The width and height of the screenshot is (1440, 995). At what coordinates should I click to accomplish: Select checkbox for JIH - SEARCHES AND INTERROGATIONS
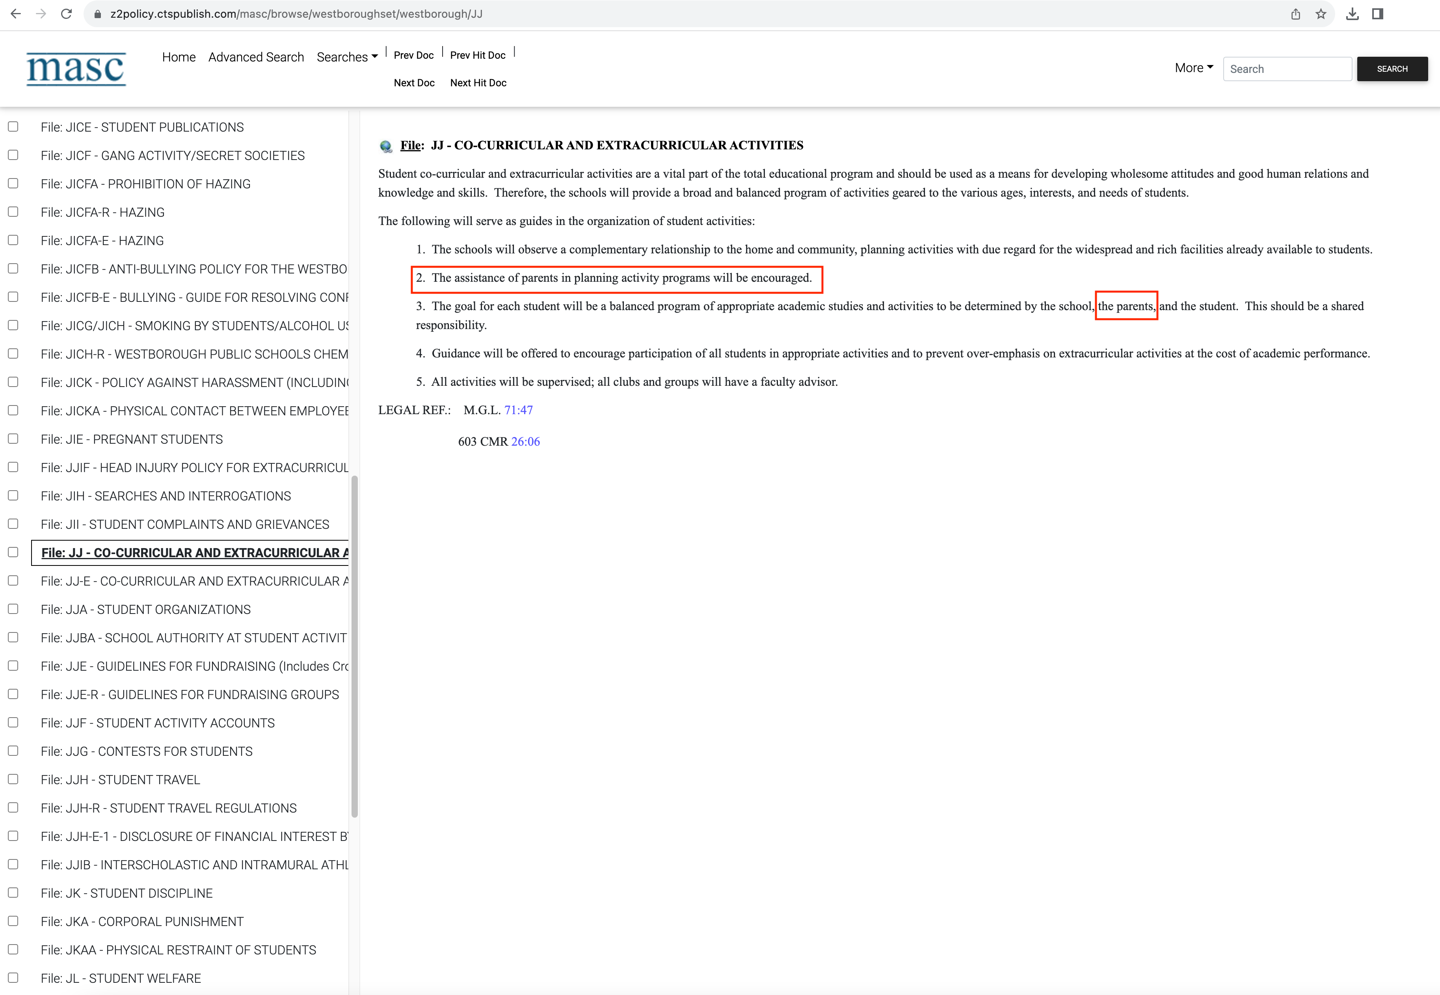13,496
